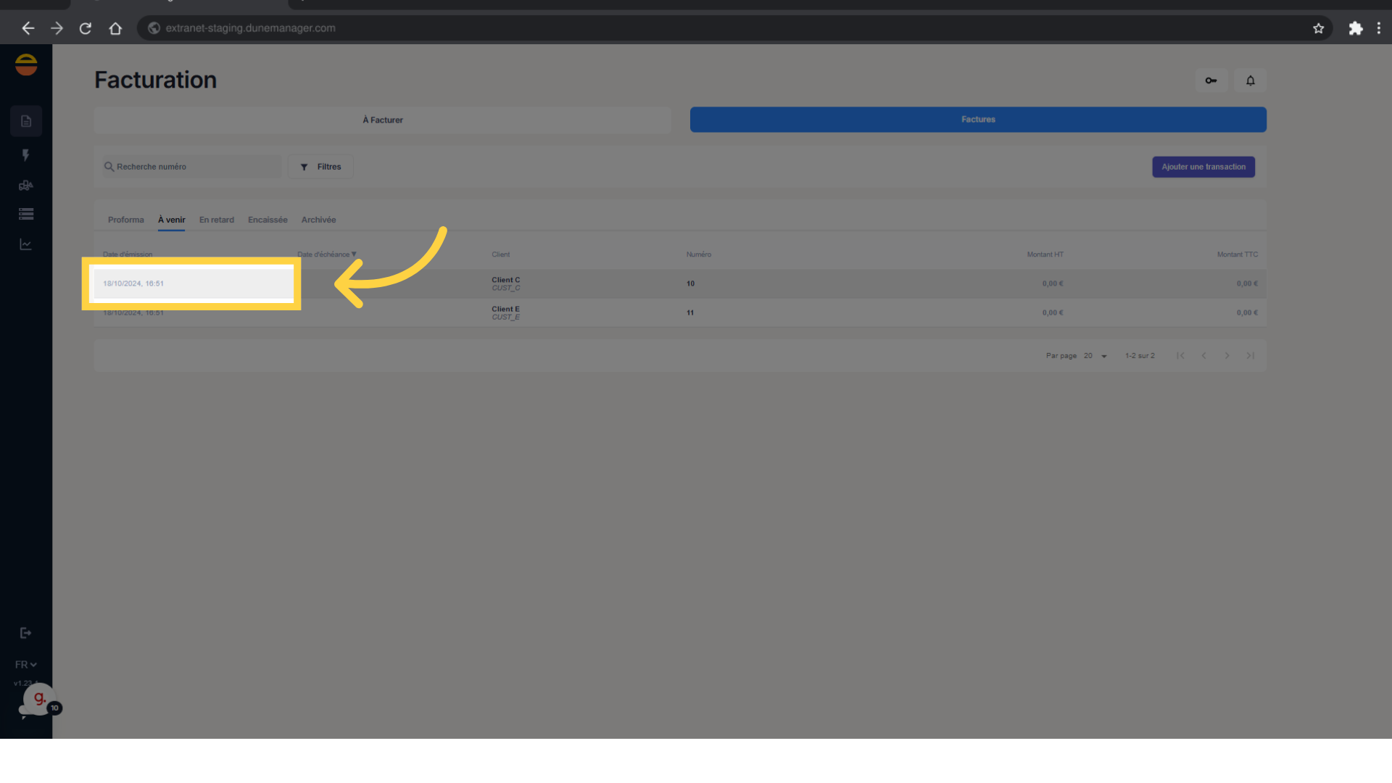Open the per-page 20 dropdown

click(1095, 356)
